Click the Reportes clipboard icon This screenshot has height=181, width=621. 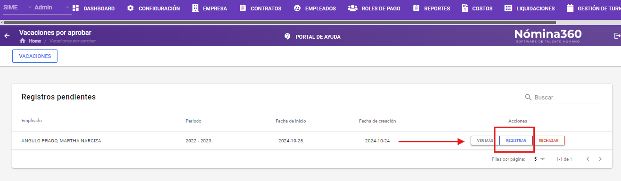click(x=416, y=8)
